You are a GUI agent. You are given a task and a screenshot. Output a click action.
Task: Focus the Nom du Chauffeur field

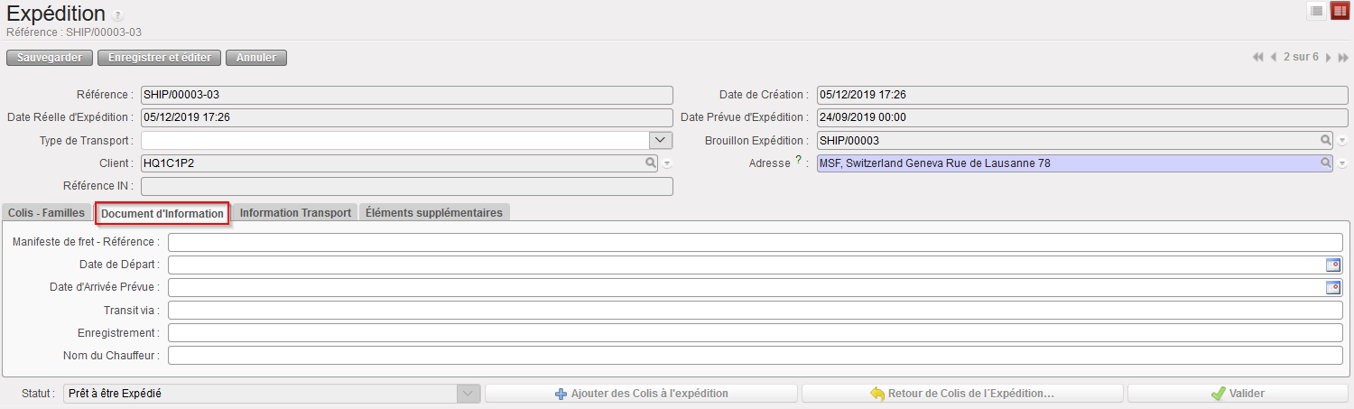[756, 355]
